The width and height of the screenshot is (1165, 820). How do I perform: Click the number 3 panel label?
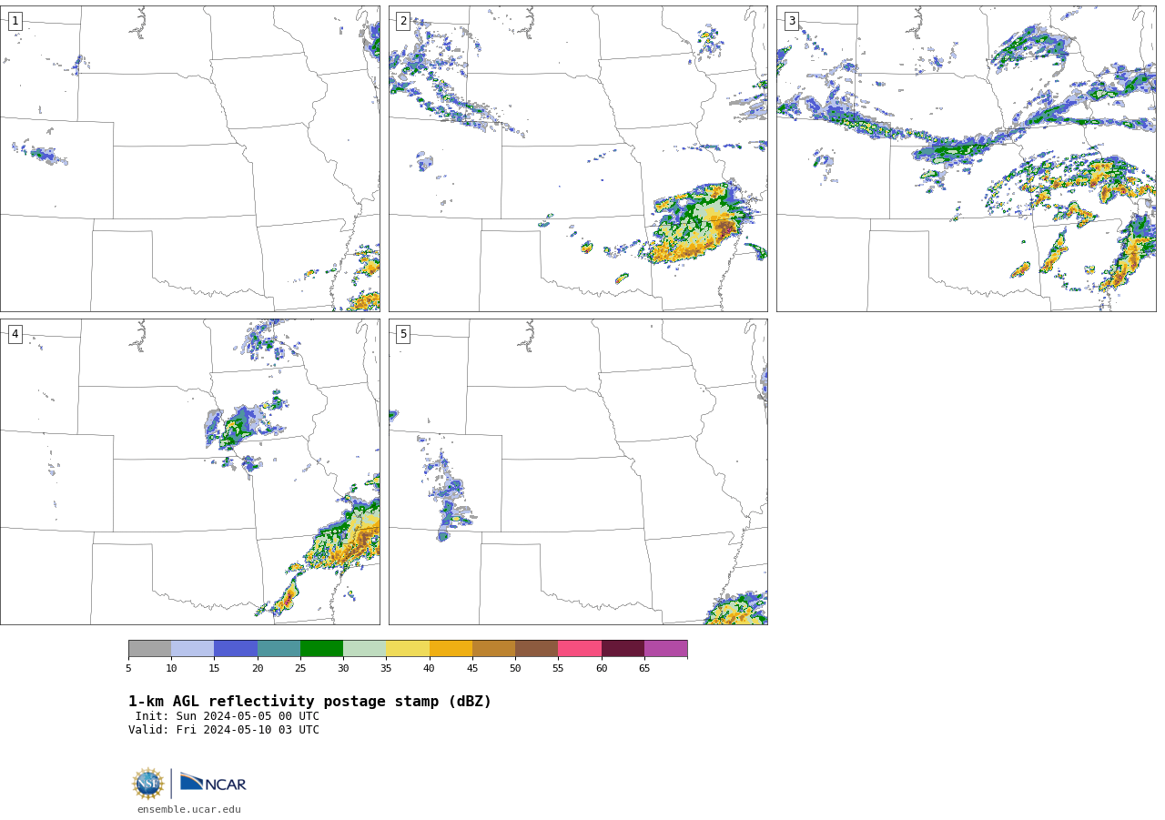tap(791, 21)
